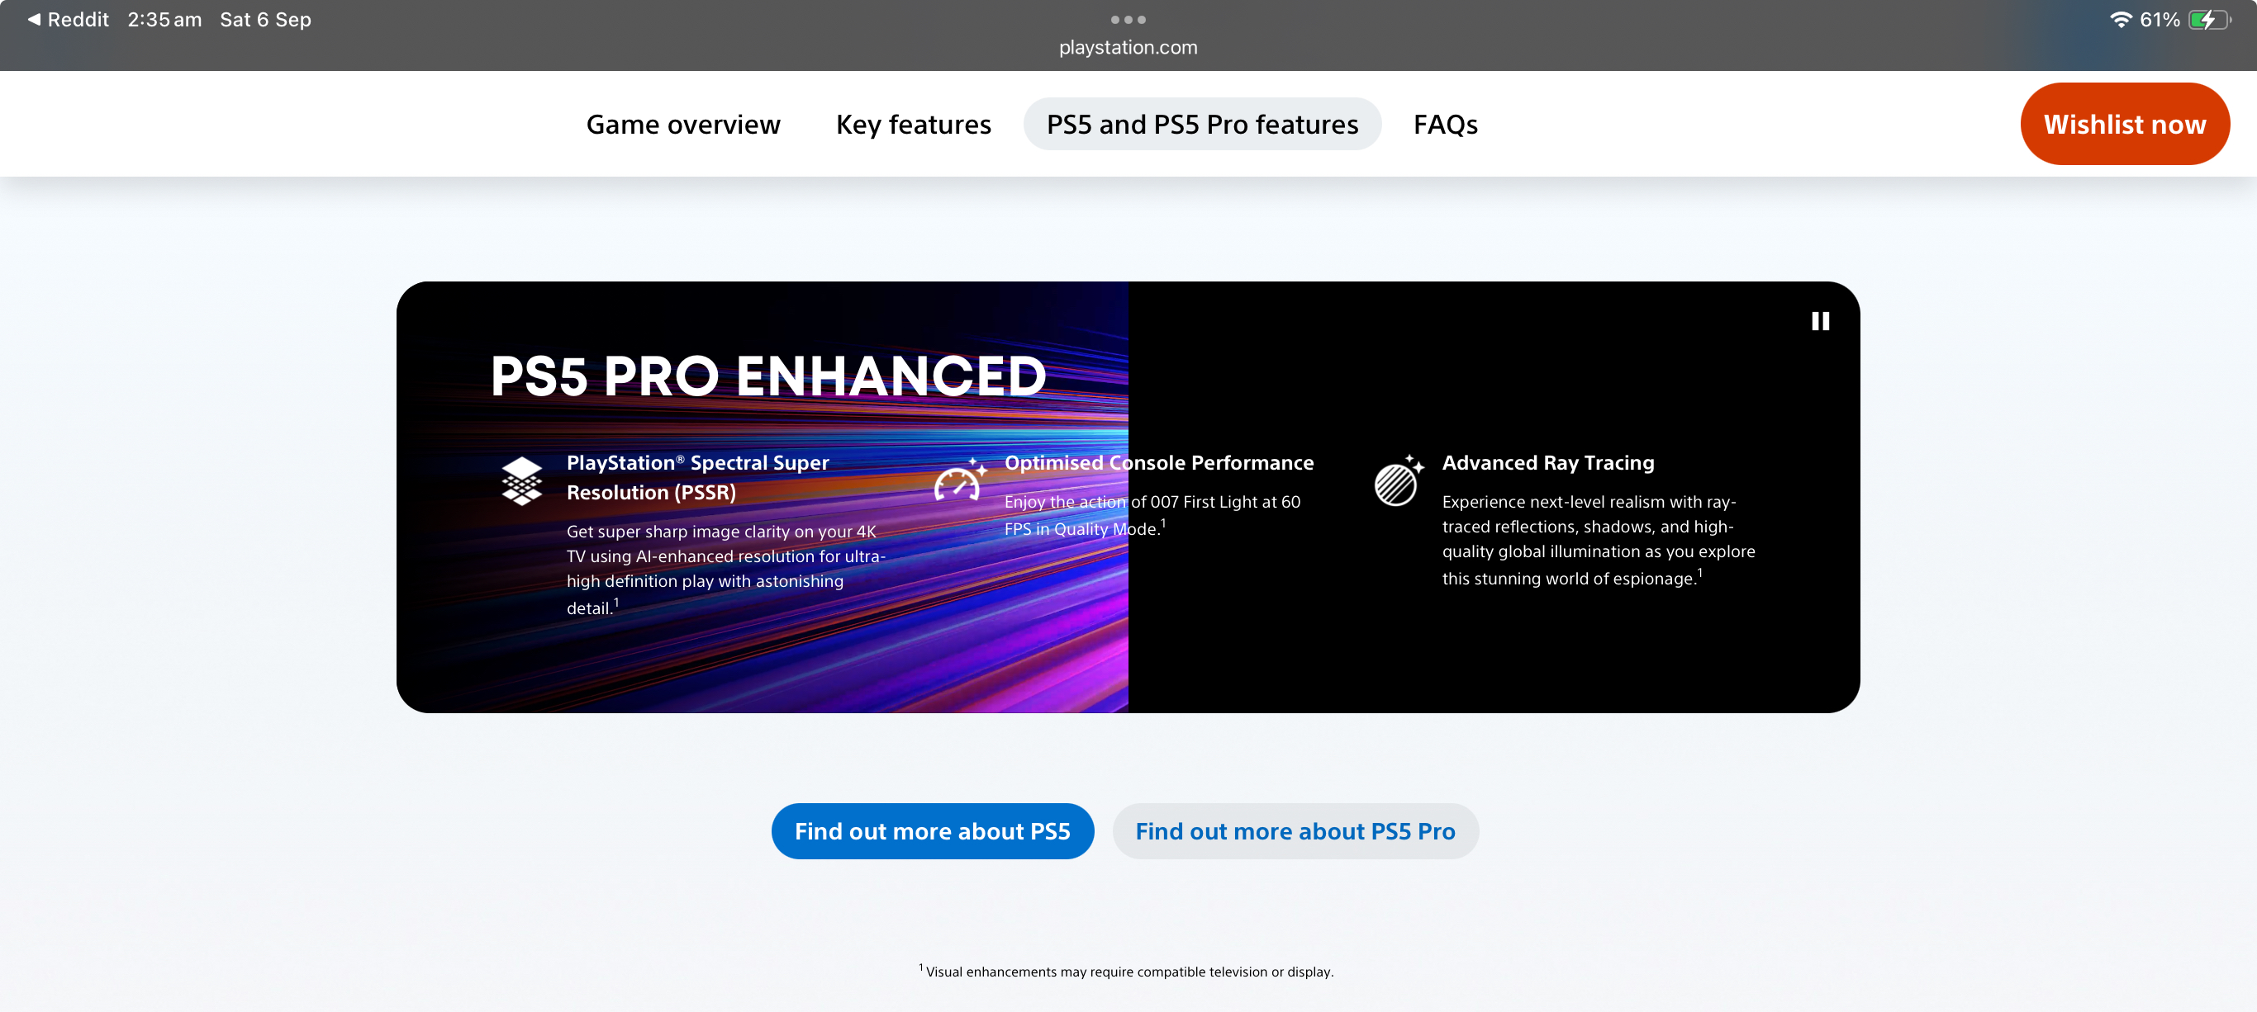The height and width of the screenshot is (1012, 2257).
Task: Tap the battery charging icon
Action: 2209,19
